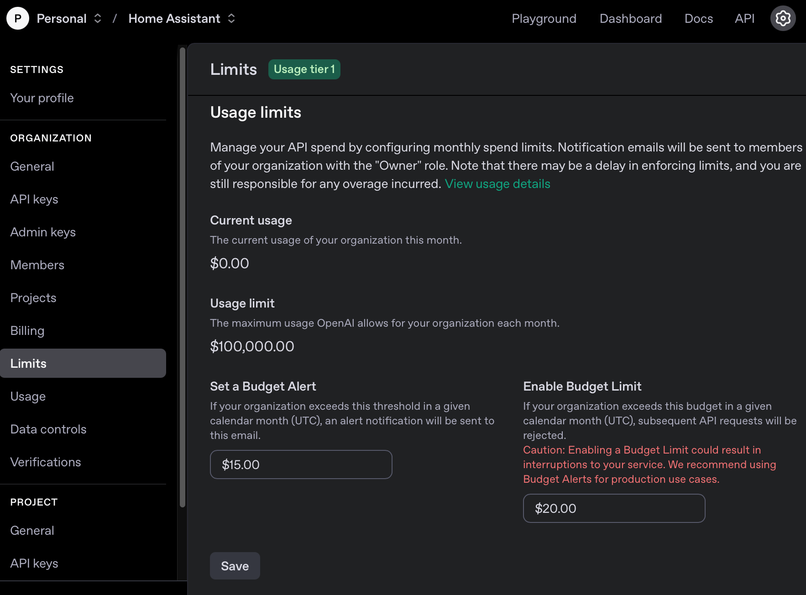Open the API reference
The height and width of the screenshot is (595, 806).
coord(744,19)
